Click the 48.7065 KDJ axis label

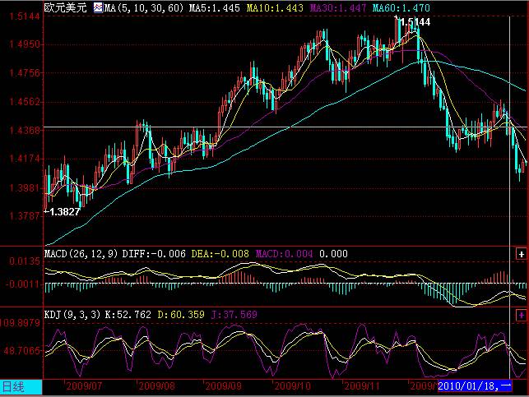[x=22, y=351]
